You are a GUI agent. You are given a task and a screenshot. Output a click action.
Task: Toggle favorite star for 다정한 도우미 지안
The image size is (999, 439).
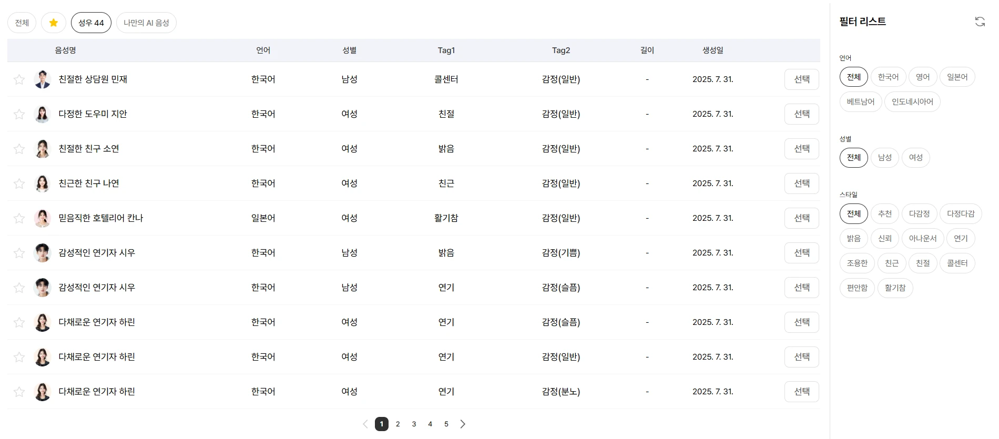tap(19, 114)
